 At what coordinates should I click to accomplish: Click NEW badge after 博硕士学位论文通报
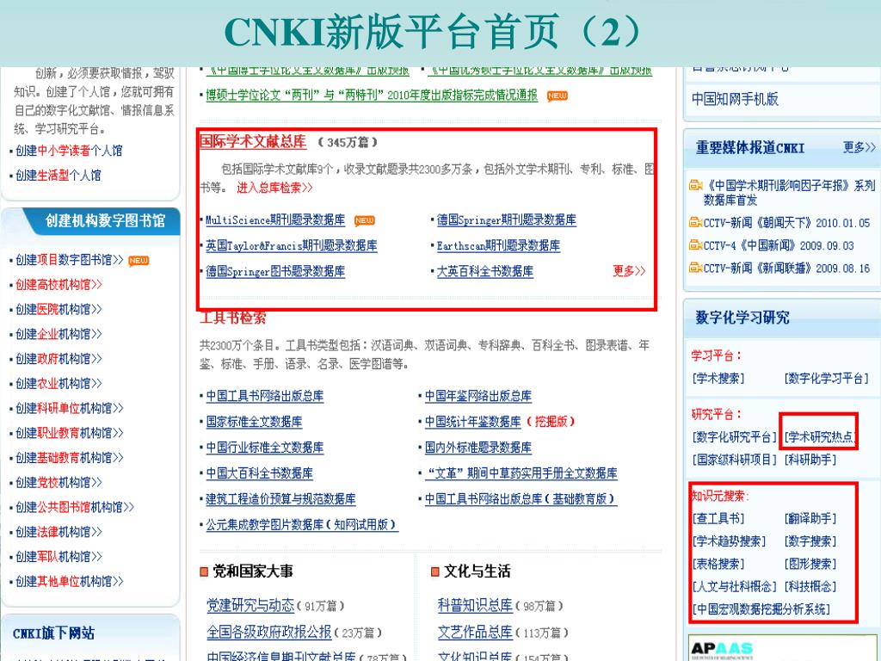coord(557,96)
